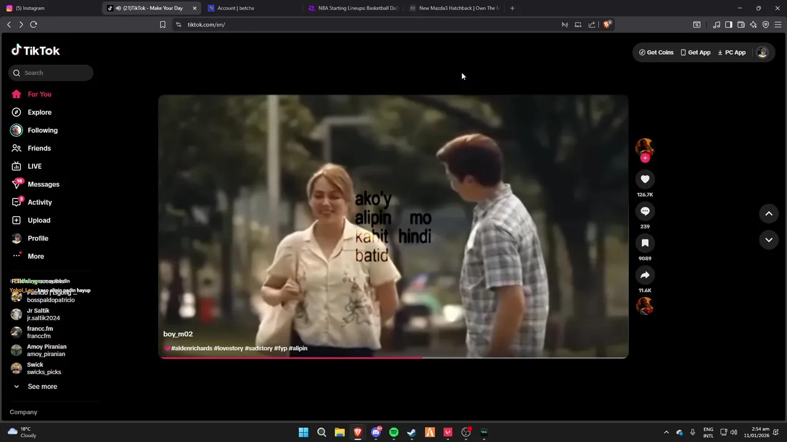This screenshot has height=442, width=787.
Task: Open the creator avatar above the like button
Action: [x=644, y=147]
